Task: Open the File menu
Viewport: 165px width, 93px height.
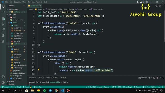Action: coord(7,2)
